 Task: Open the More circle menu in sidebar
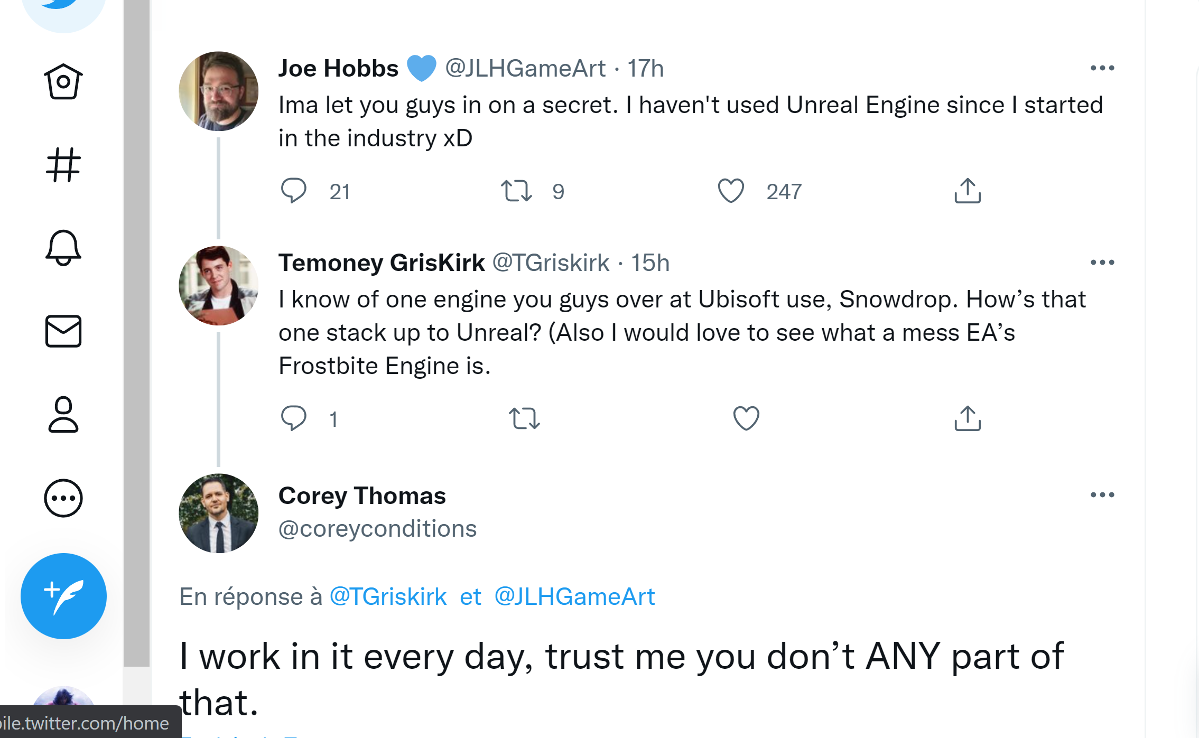[x=63, y=498]
